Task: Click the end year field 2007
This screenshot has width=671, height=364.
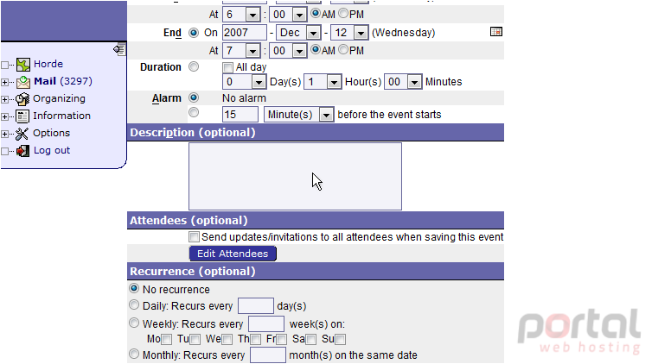Action: coord(245,33)
